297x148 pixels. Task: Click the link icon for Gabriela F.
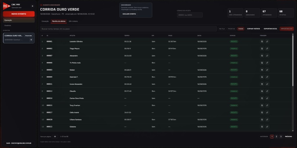267,77
